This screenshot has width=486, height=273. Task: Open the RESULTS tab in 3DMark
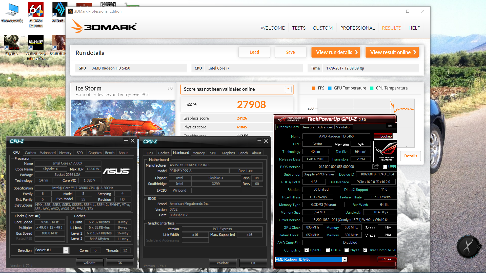pos(391,28)
